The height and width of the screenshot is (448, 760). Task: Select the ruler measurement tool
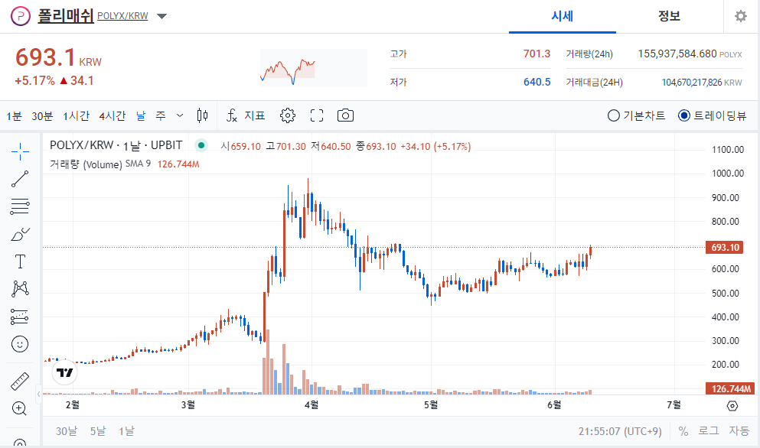19,380
